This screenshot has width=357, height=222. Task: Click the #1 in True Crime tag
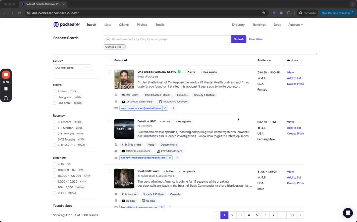pyautogui.click(x=131, y=145)
